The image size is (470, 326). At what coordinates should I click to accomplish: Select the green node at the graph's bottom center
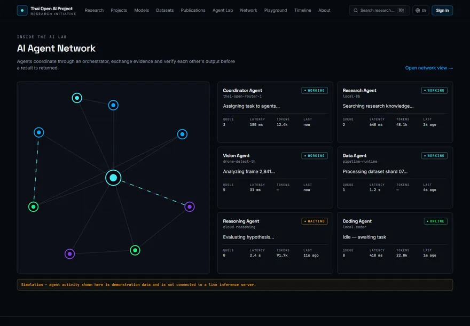point(135,250)
